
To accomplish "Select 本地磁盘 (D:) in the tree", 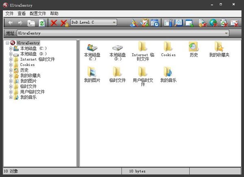I will 33,54.
